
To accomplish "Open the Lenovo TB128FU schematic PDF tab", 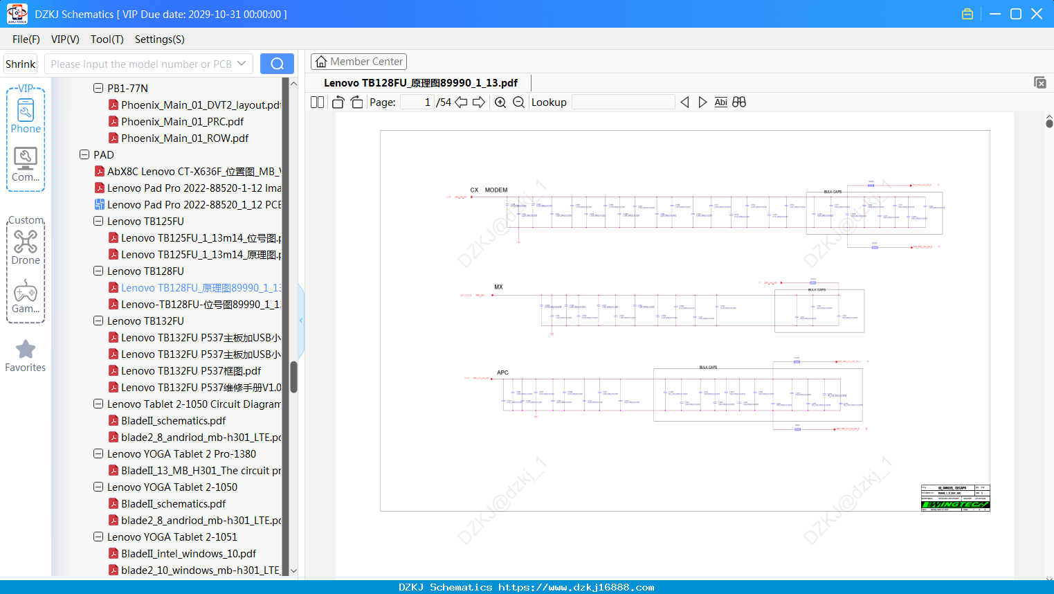I will pyautogui.click(x=421, y=83).
